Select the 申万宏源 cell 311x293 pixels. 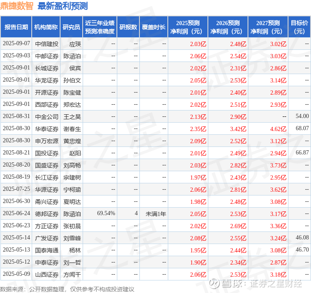pyautogui.click(x=47, y=141)
